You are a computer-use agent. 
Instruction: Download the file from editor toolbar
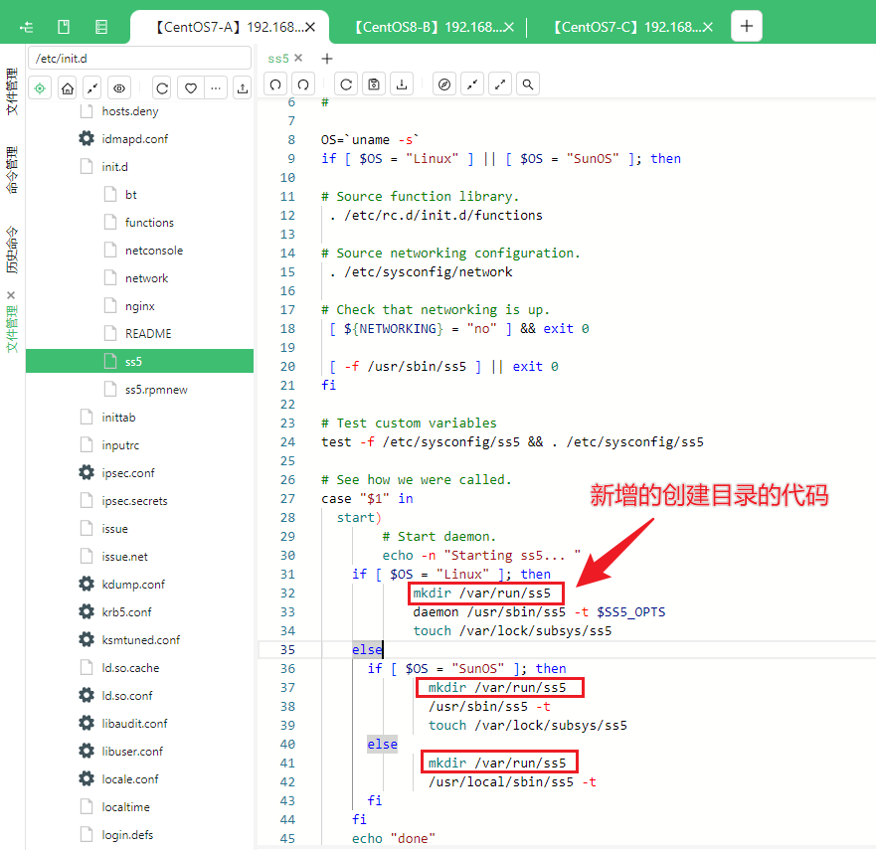pos(402,85)
